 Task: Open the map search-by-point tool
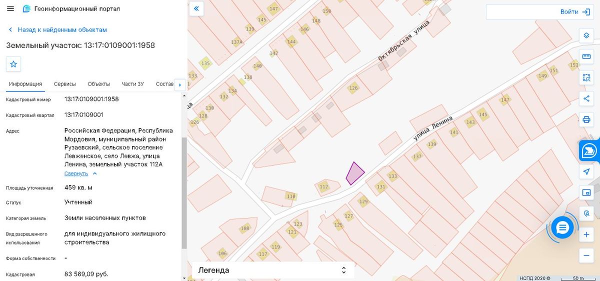pos(586,213)
